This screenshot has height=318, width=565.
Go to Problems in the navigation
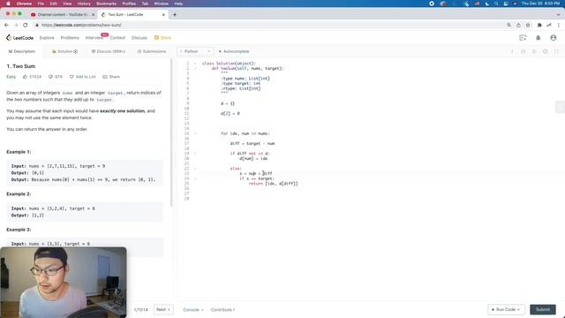(x=70, y=38)
